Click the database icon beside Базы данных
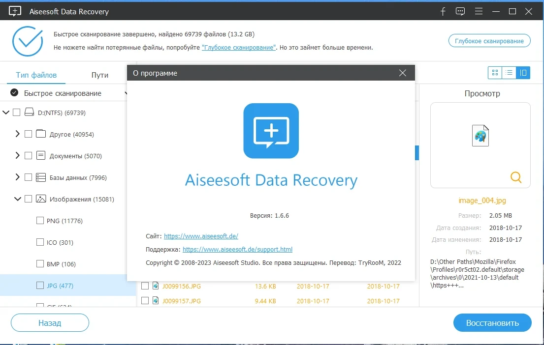 41,177
